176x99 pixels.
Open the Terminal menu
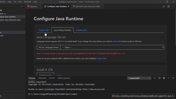(28, 2)
